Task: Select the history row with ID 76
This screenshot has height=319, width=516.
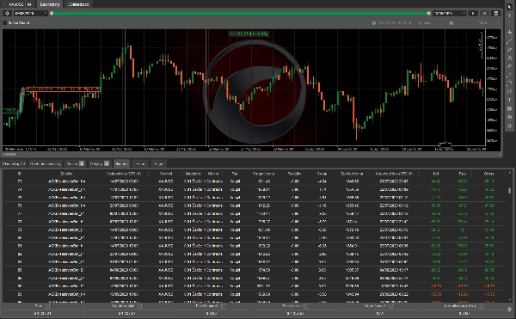Action: coord(254,206)
